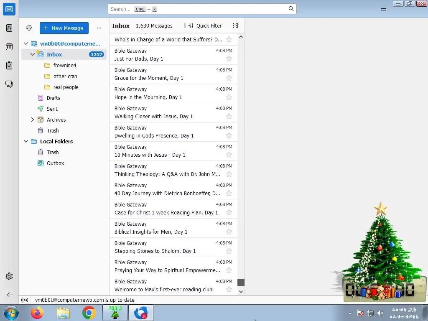Star Walking Closer with Jesus message
This screenshot has width=428, height=321.
(229, 117)
